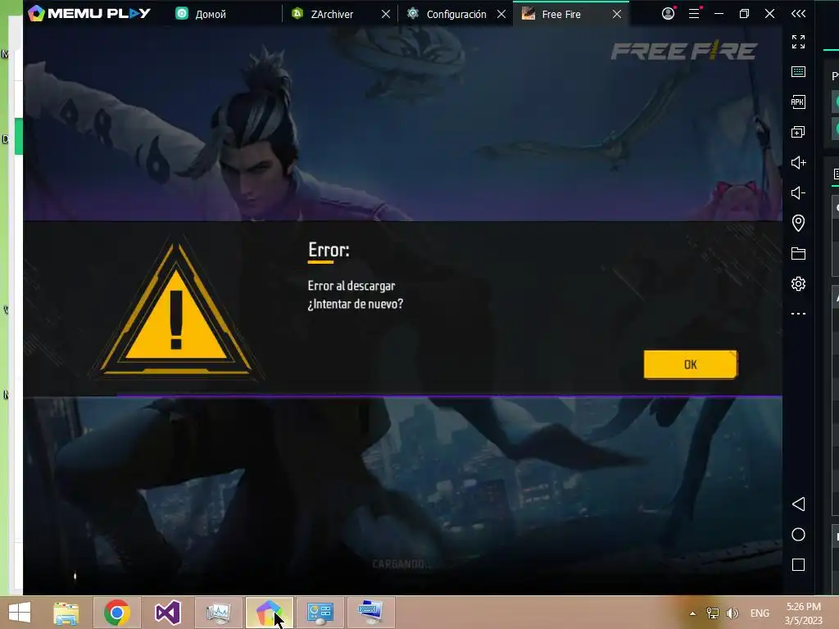
Task: Switch to the Домой tab
Action: click(x=202, y=14)
